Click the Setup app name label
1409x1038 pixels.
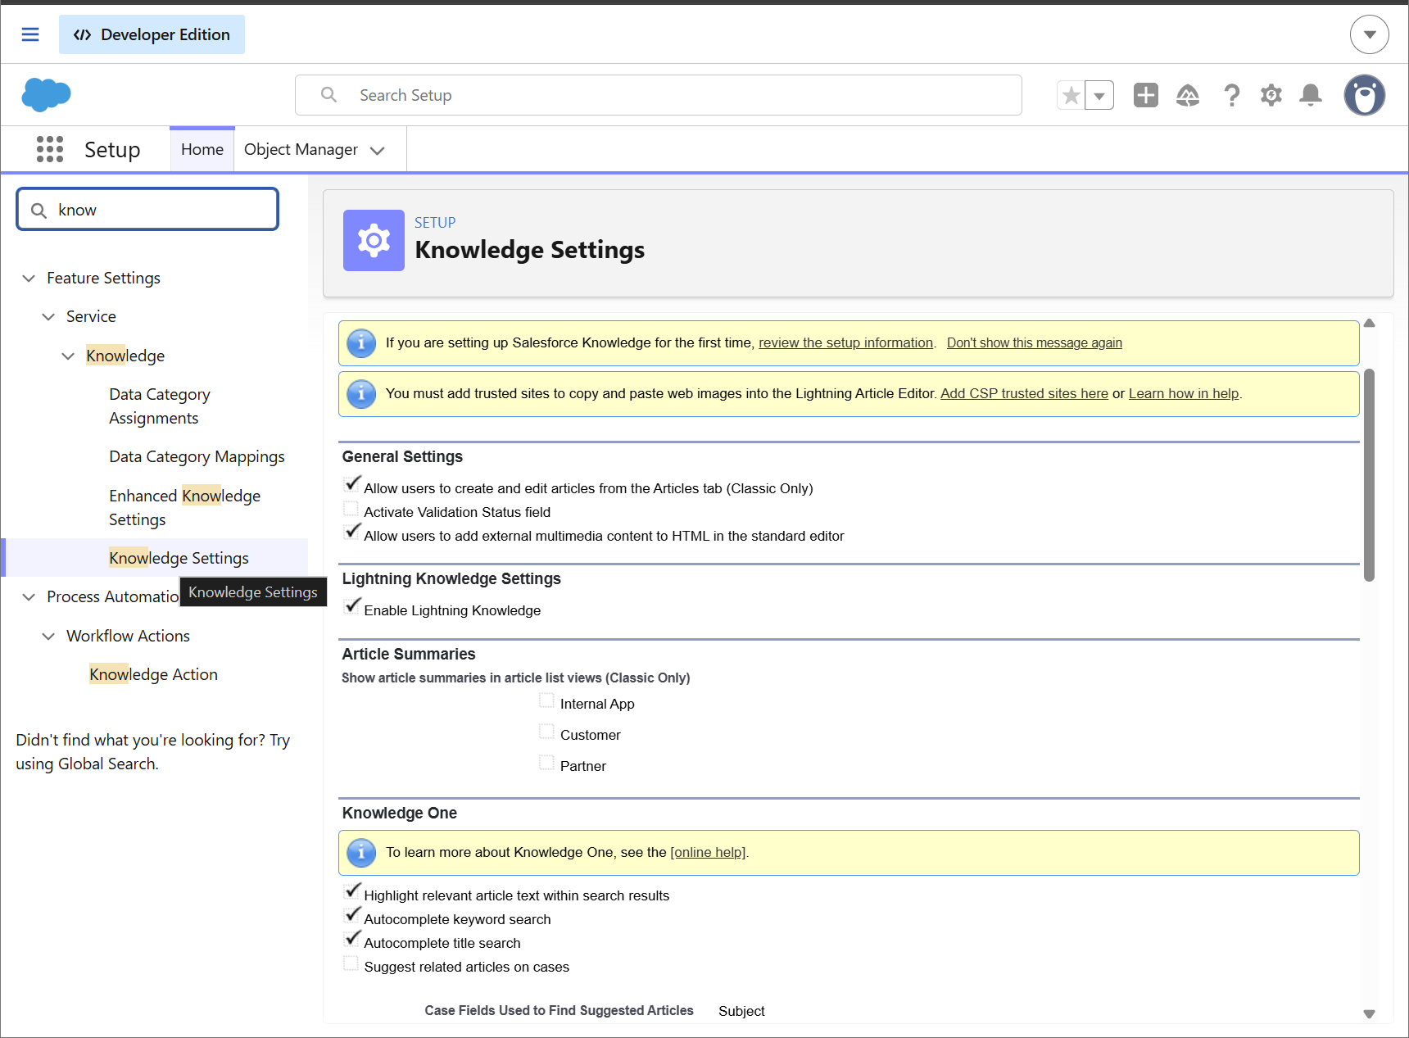pyautogui.click(x=112, y=150)
